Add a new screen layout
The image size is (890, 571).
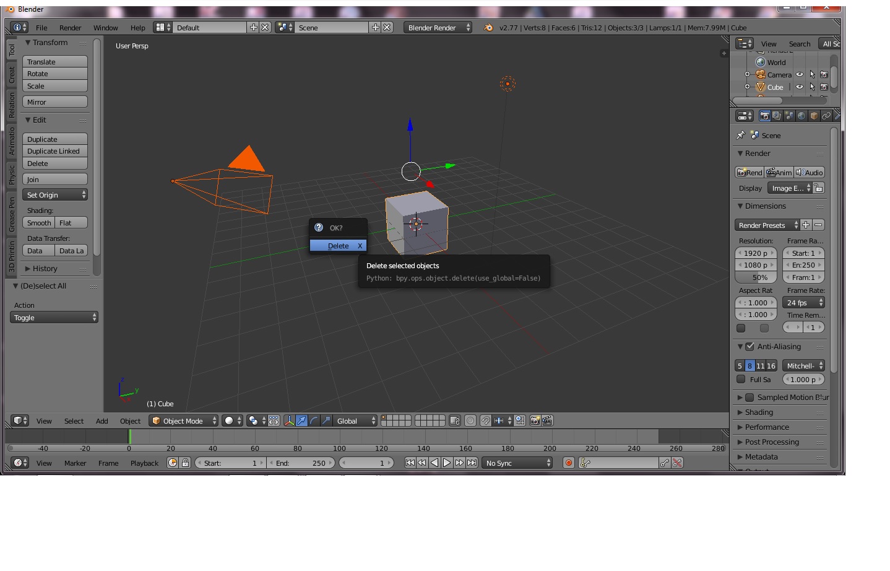tap(253, 27)
